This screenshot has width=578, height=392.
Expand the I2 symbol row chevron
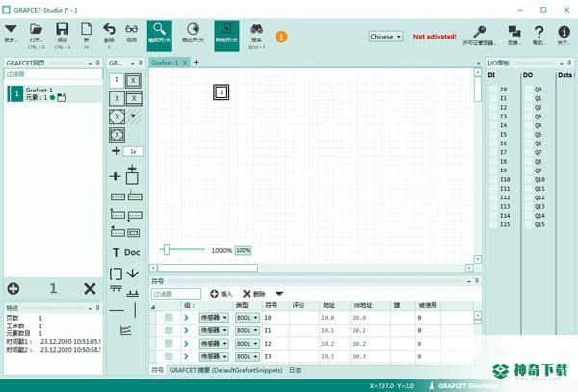tap(186, 344)
